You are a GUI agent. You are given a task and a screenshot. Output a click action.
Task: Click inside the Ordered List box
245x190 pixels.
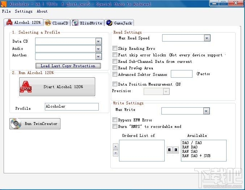tap(142, 151)
